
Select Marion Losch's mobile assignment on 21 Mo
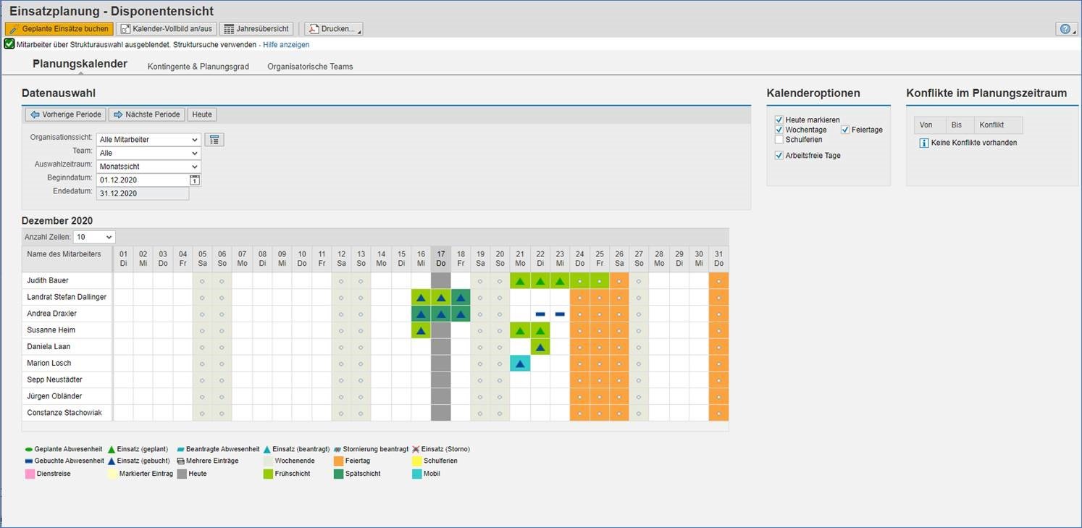point(520,364)
